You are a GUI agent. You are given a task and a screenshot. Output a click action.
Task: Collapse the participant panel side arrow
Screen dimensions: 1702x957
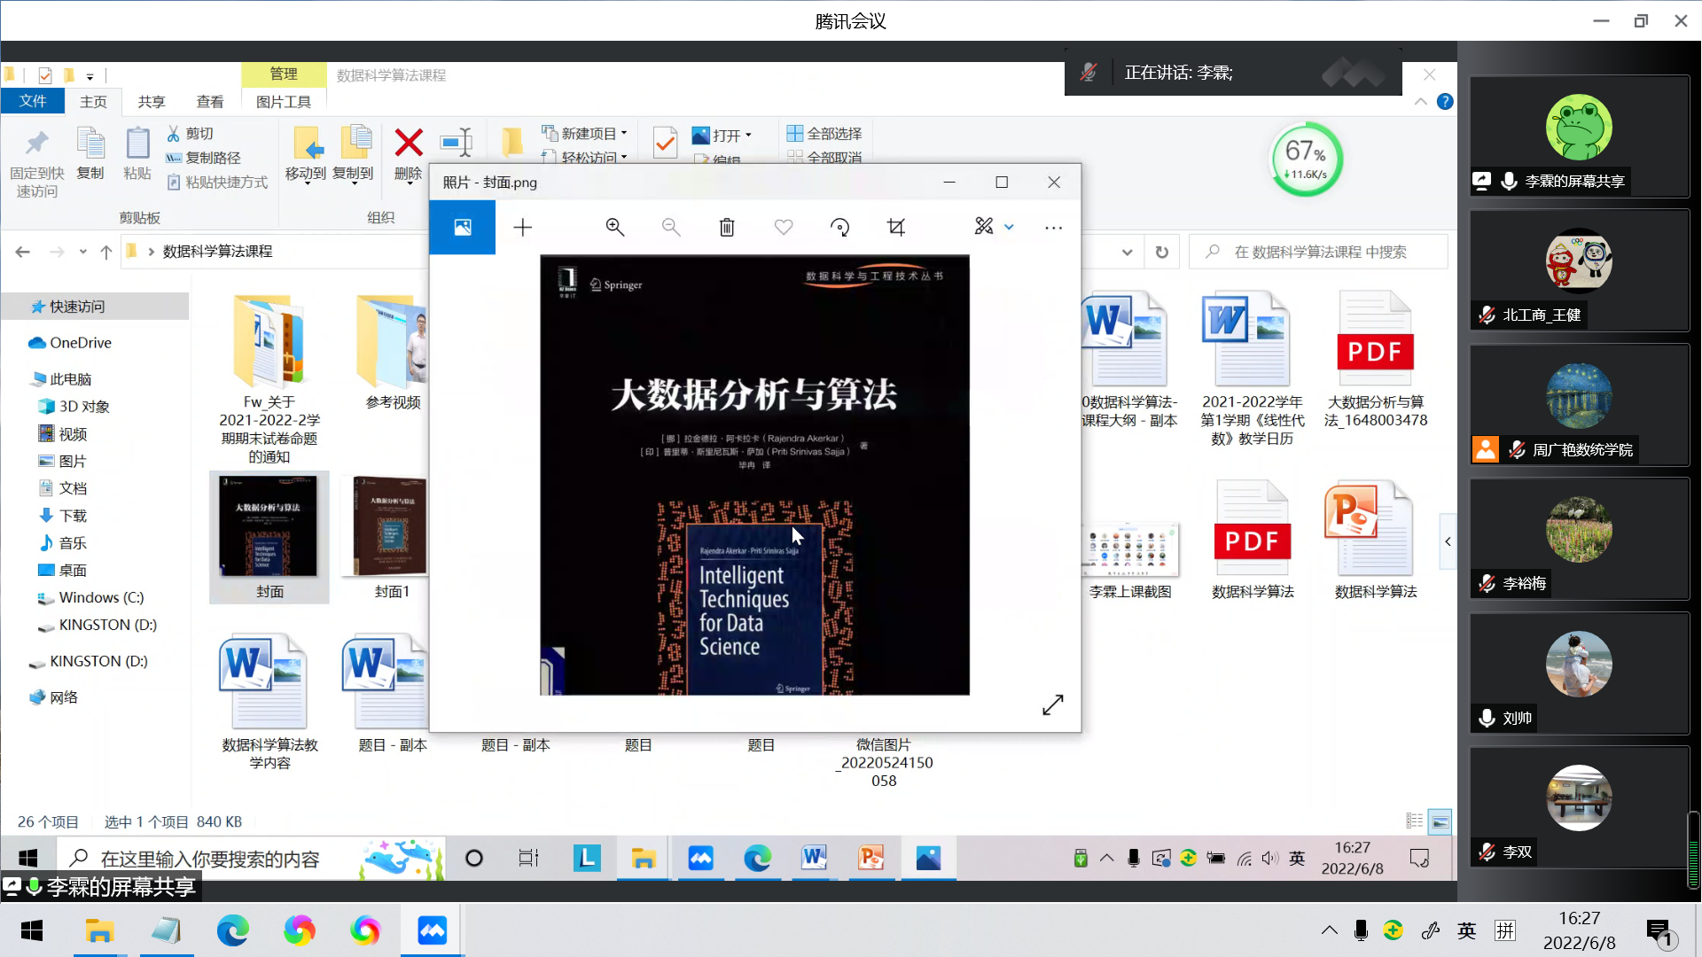(x=1448, y=541)
